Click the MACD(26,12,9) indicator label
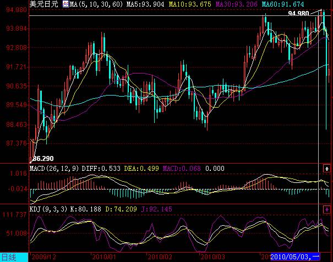Image resolution: width=333 pixels, height=262 pixels. click(x=54, y=169)
